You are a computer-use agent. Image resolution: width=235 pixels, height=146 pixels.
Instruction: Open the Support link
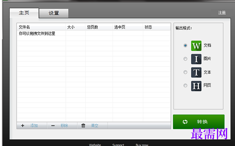[118, 145]
